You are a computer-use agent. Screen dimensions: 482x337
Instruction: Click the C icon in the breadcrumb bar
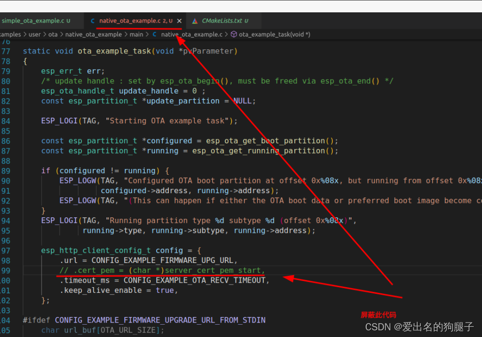154,34
